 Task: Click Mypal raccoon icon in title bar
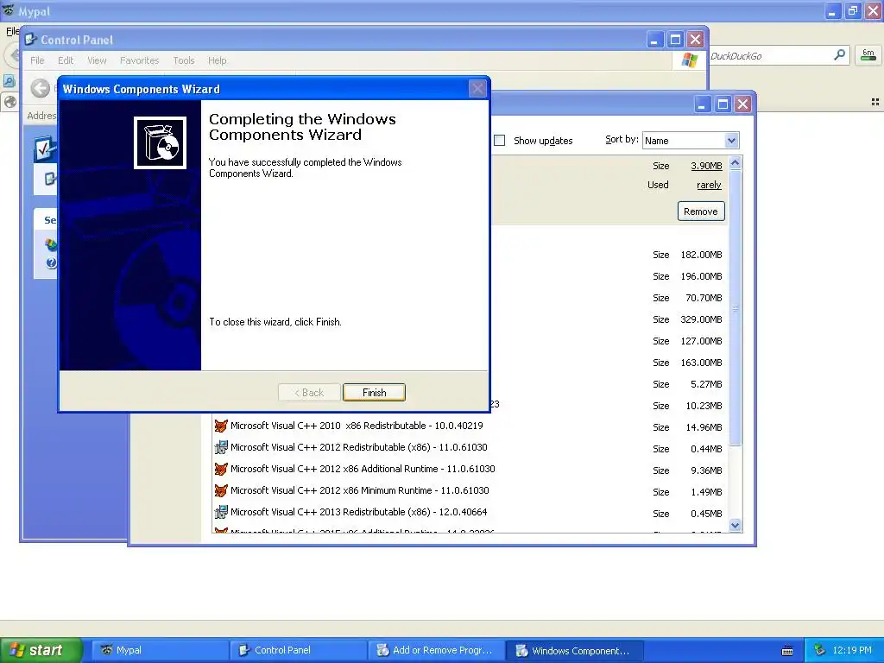click(x=8, y=10)
